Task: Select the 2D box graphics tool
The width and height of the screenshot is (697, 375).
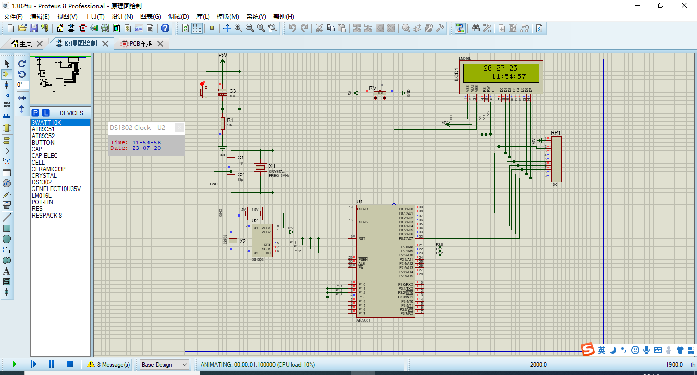Action: point(7,228)
